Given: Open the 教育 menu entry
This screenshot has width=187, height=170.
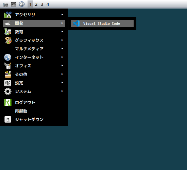Looking at the screenshot, I should (34, 32).
